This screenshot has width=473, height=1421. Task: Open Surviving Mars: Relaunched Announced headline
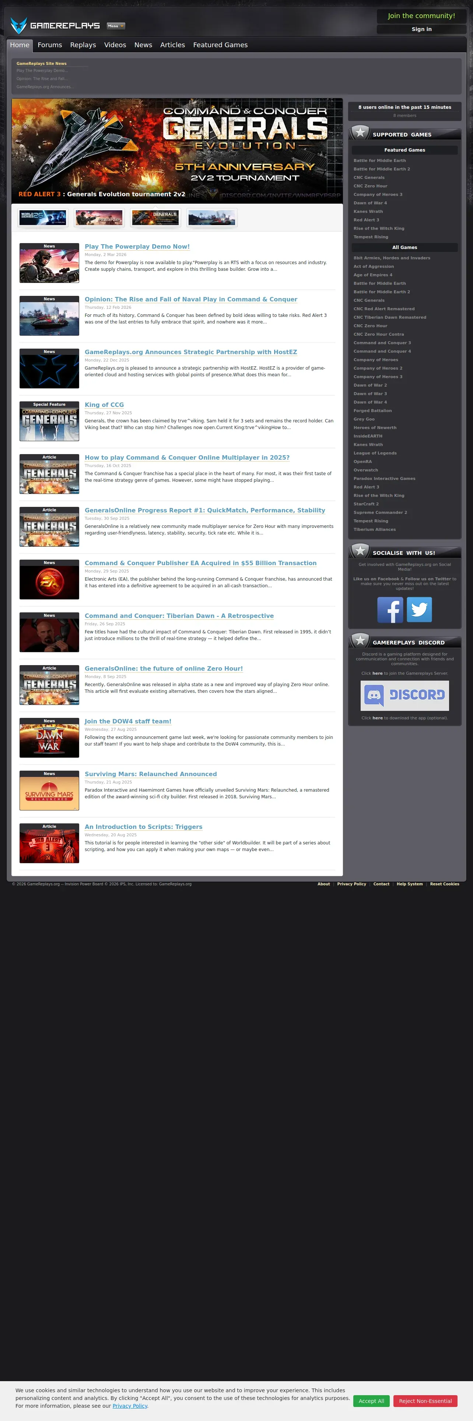click(x=151, y=774)
